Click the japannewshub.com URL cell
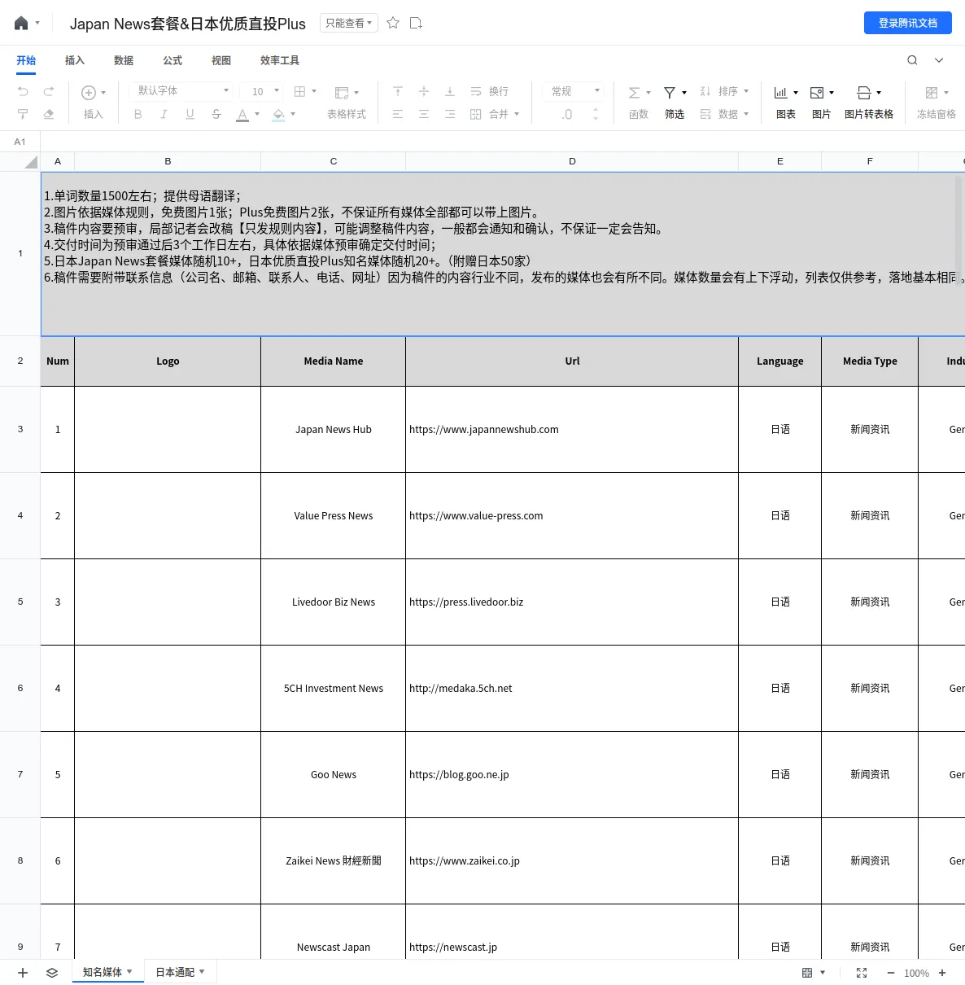The image size is (965, 985). [572, 430]
